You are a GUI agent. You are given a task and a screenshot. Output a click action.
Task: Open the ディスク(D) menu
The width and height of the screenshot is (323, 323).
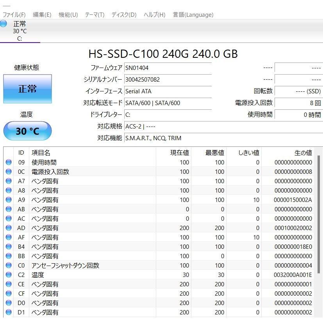click(124, 15)
